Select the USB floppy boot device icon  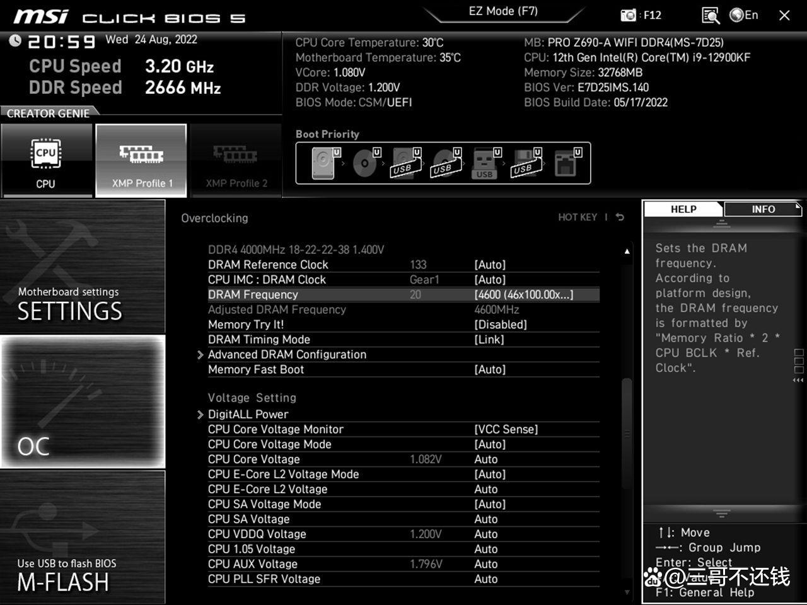click(x=526, y=163)
